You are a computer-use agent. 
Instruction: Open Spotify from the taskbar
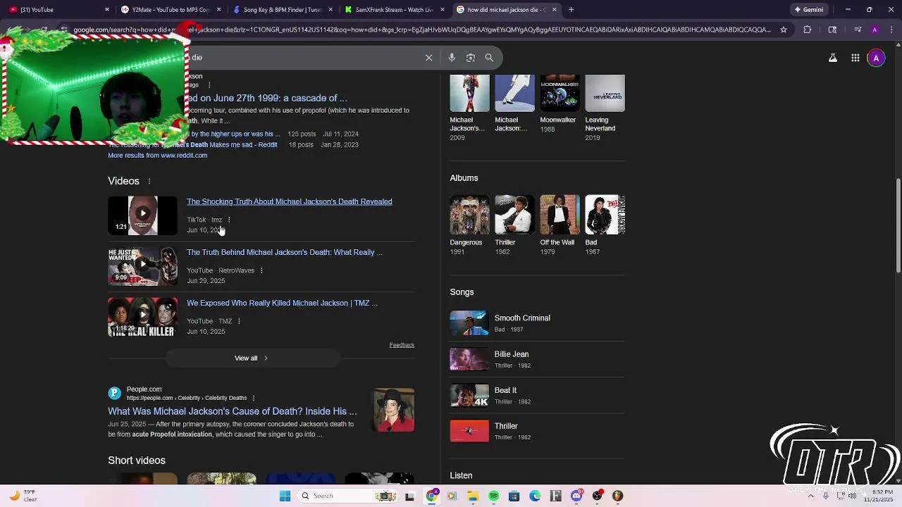point(493,496)
